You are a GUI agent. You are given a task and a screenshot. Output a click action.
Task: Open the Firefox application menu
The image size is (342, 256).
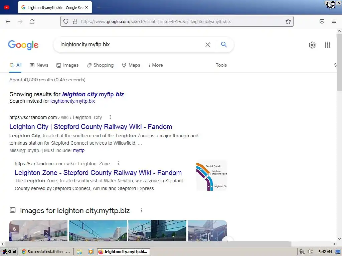pyautogui.click(x=334, y=21)
